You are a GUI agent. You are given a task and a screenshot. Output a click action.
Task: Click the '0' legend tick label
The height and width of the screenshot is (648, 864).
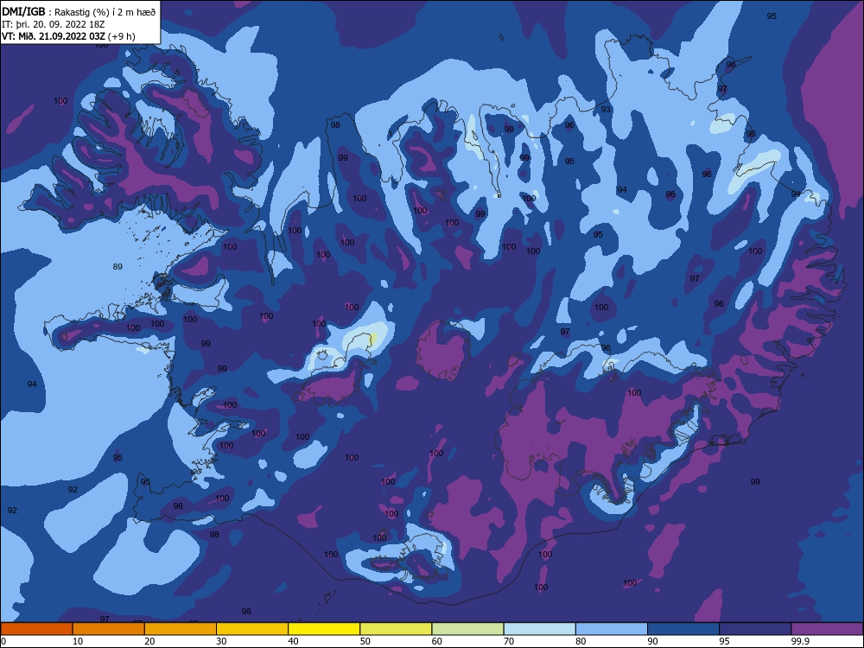point(3,641)
